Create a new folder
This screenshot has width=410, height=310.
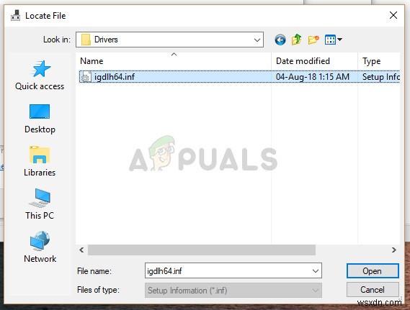click(313, 40)
